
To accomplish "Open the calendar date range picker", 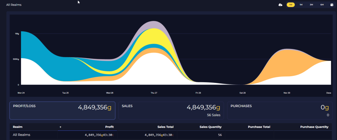I will point(332,5).
